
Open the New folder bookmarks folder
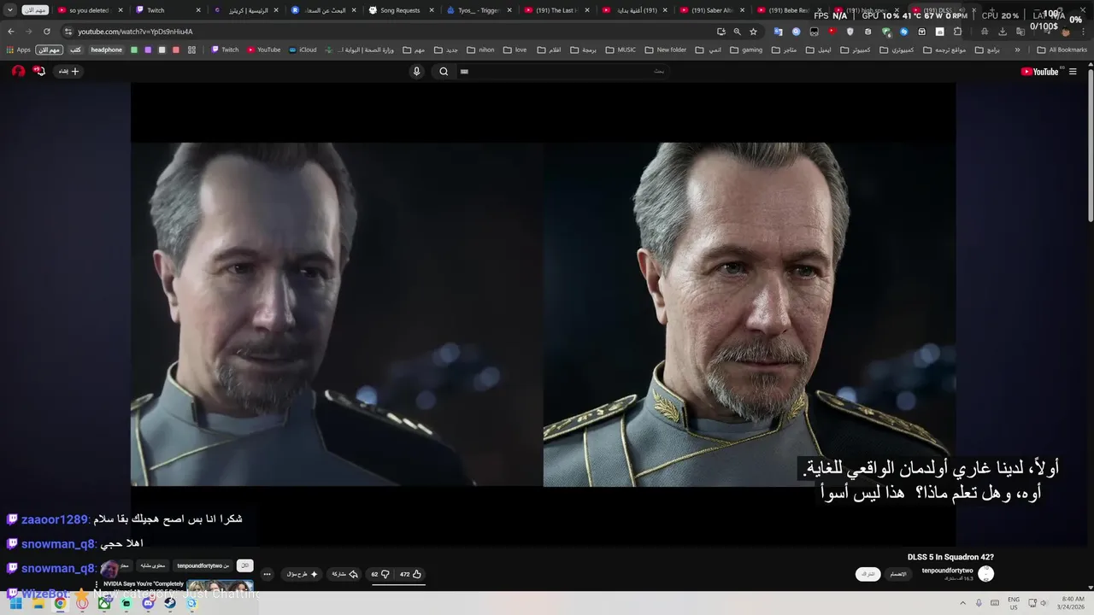click(665, 50)
